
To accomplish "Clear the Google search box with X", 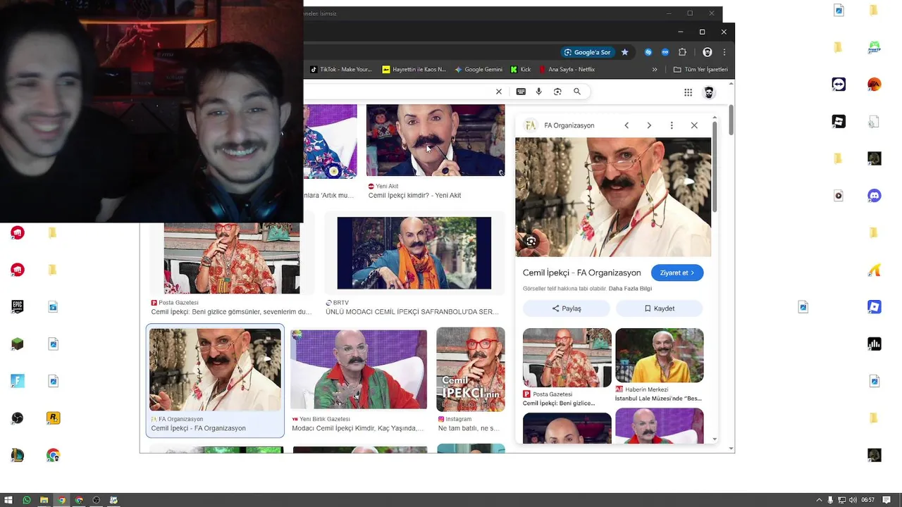I will (x=499, y=92).
